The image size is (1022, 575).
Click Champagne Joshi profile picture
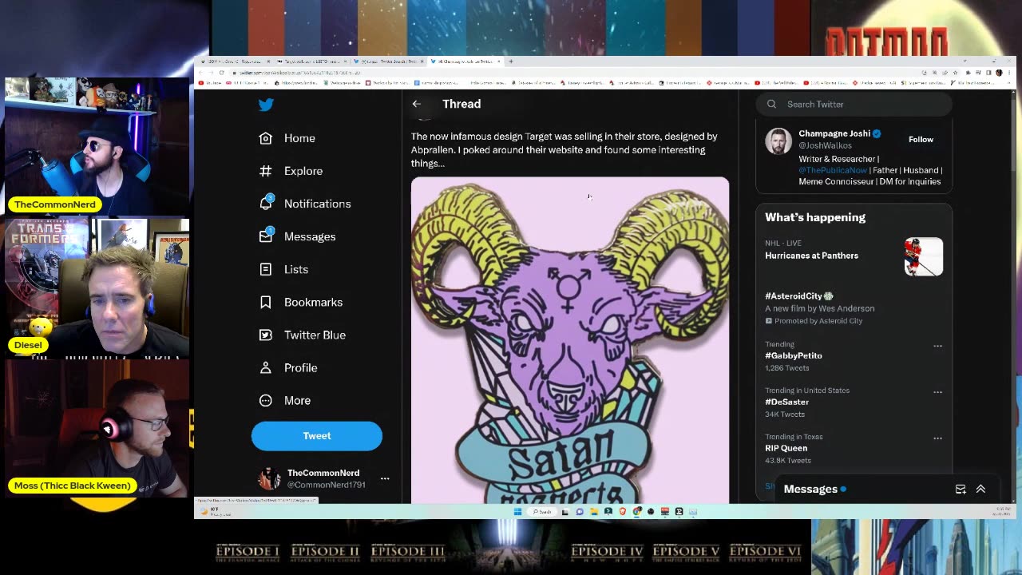click(778, 141)
